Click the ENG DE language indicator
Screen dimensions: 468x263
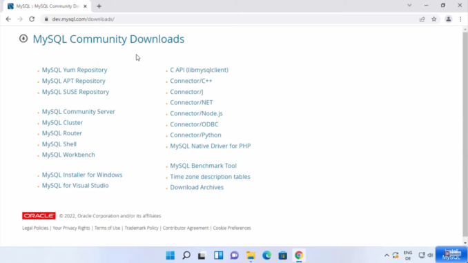(x=408, y=255)
